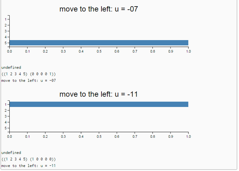Click the 0.5 x-axis tick label in top chart
This screenshot has width=239, height=171.
[x=99, y=51]
